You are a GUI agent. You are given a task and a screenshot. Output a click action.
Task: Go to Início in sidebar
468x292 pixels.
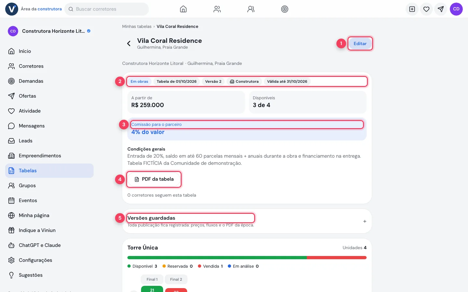click(49, 51)
